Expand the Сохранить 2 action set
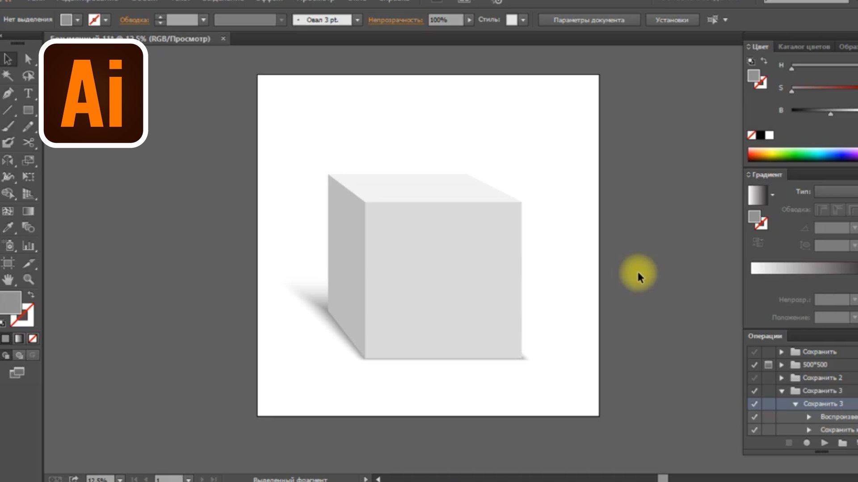The width and height of the screenshot is (858, 482). coord(782,378)
